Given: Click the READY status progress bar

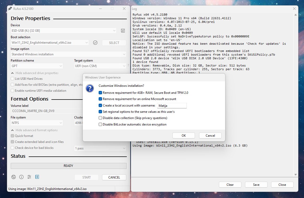Looking at the screenshot, I should 68,166.
